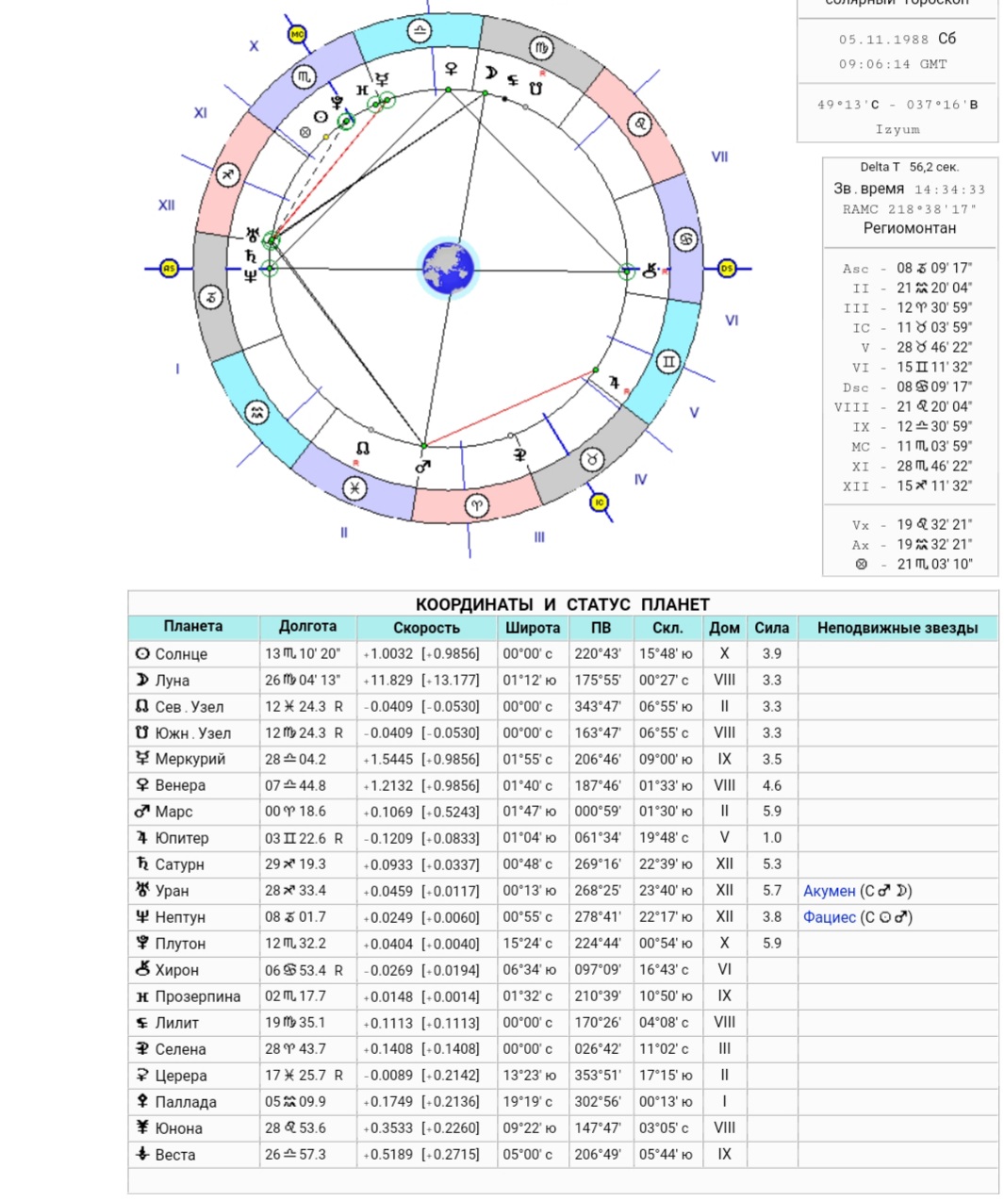The image size is (1004, 1201).
Task: Click the date 05.11.1988 in info panel
Action: (883, 40)
